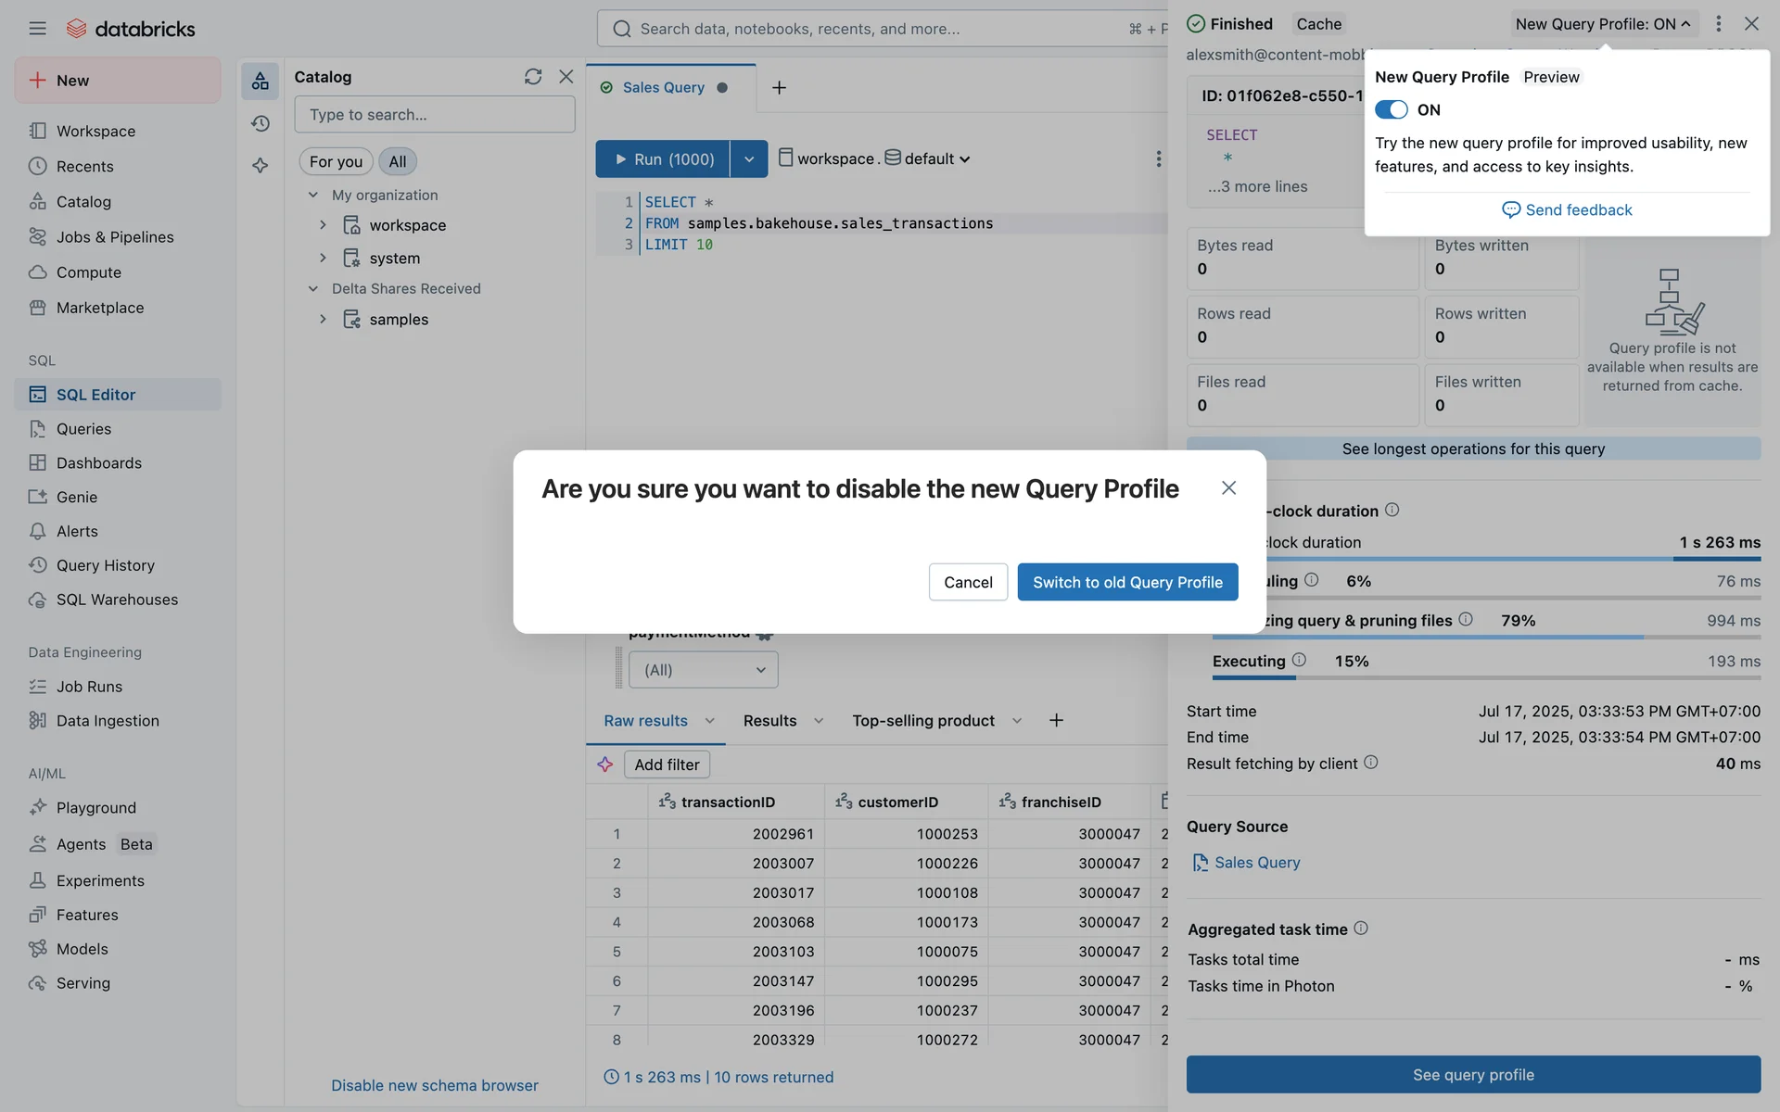
Task: Click info icon next to Executing
Action: tap(1299, 660)
